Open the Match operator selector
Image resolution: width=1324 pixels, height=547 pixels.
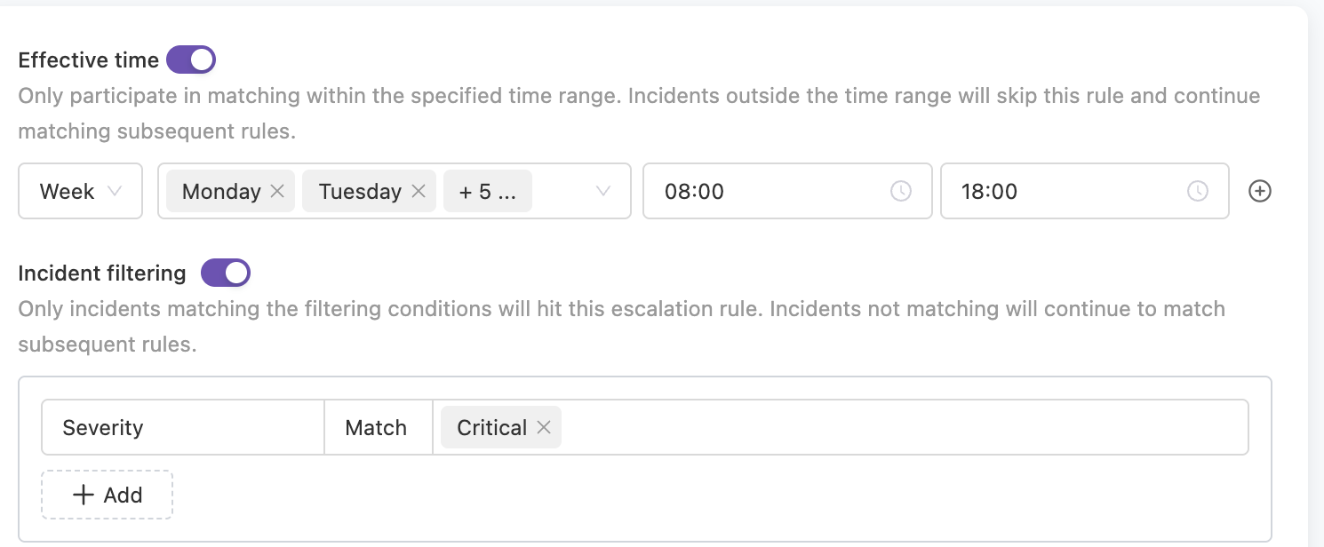pyautogui.click(x=377, y=427)
